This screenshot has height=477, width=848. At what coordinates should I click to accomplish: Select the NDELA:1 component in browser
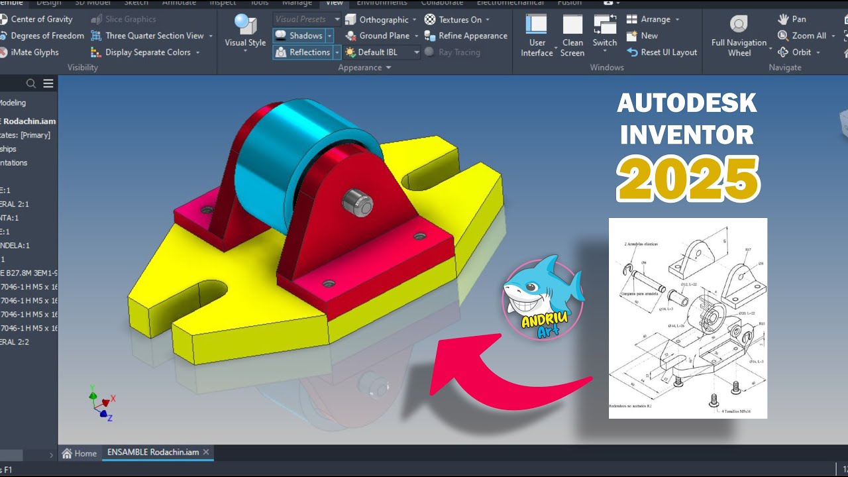click(15, 245)
